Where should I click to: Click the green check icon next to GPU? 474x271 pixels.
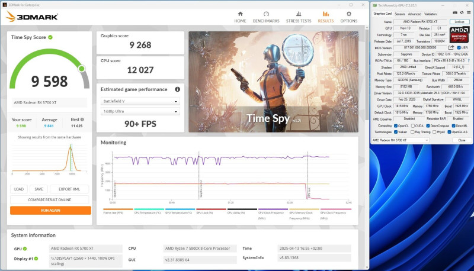[x=25, y=249]
